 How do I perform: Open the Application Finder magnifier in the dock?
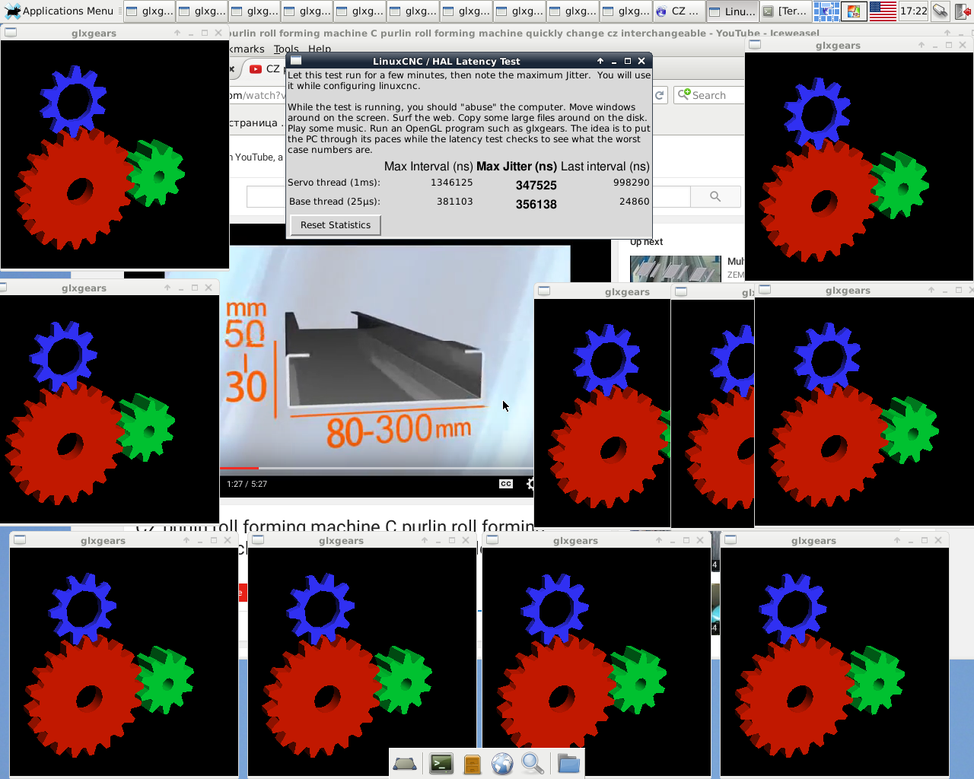(533, 764)
